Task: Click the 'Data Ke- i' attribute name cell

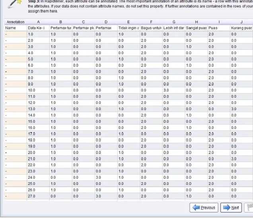Action: point(38,28)
